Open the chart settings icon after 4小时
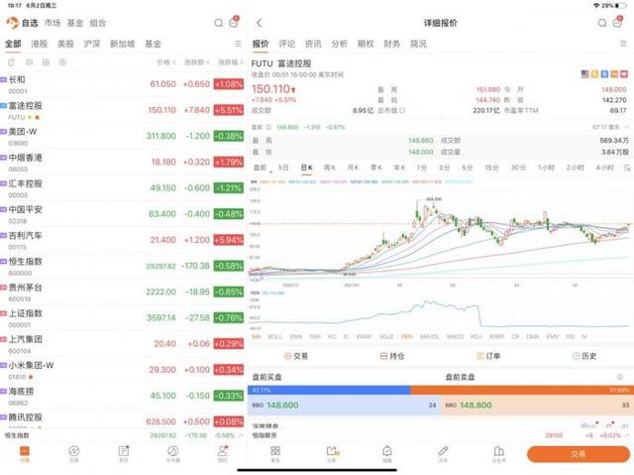Screen dimensions: 634x475 pos(627,168)
